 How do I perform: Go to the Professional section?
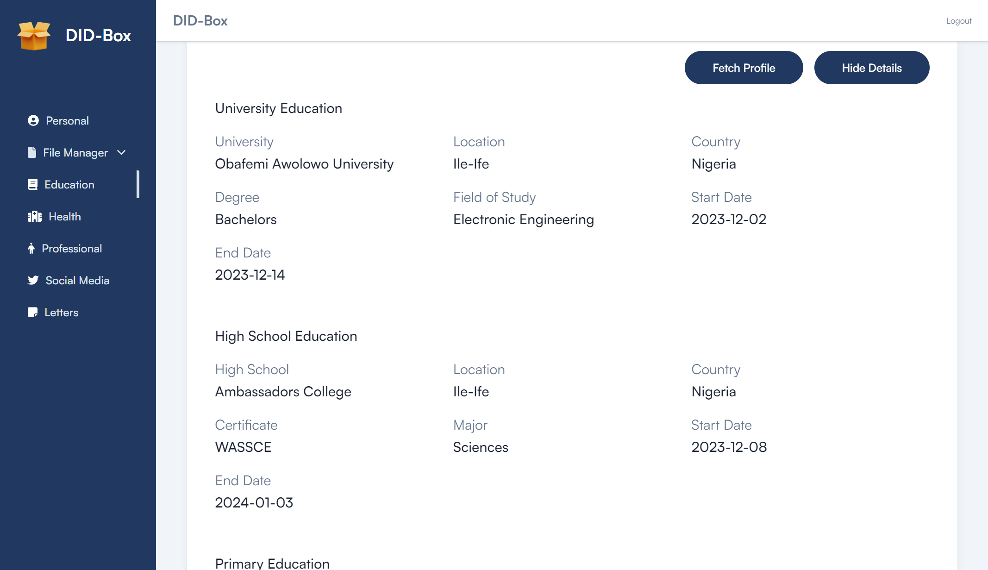[x=72, y=248]
